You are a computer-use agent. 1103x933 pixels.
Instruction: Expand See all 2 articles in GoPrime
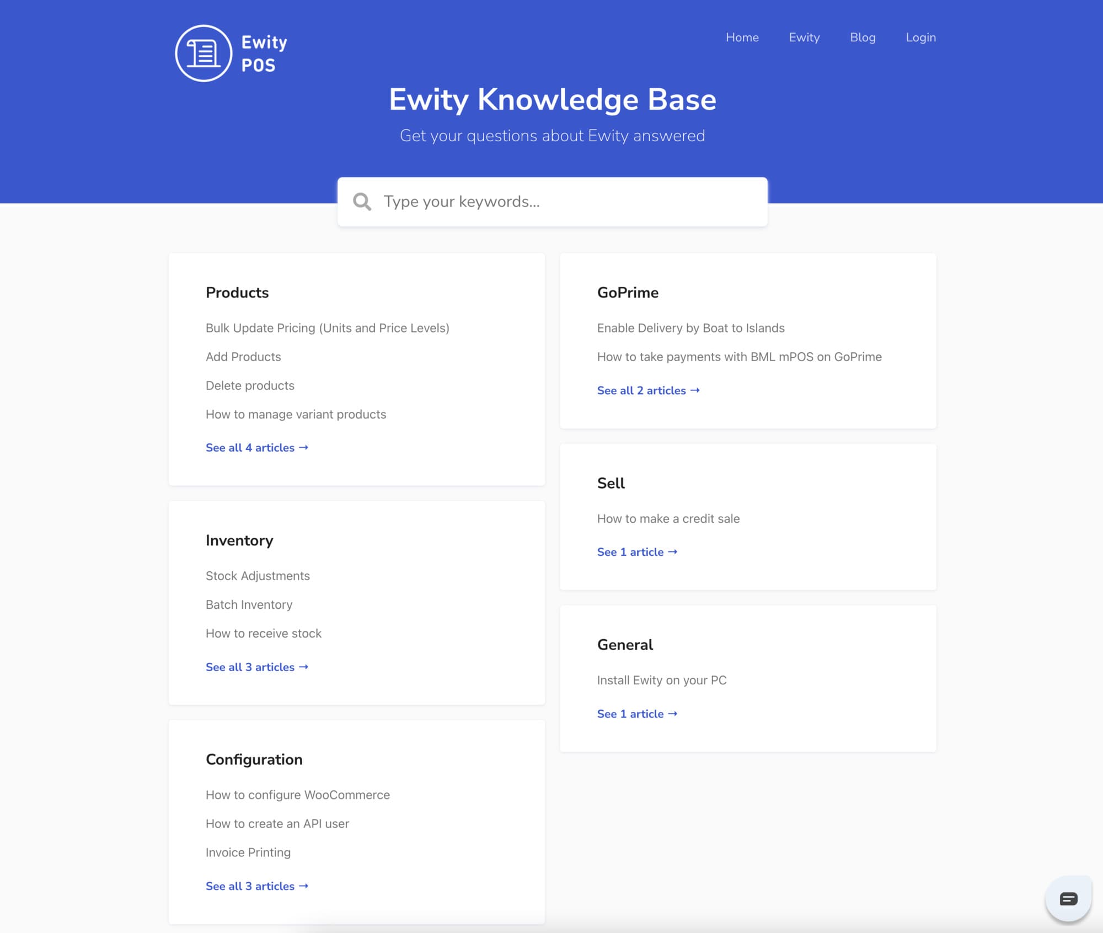point(648,390)
